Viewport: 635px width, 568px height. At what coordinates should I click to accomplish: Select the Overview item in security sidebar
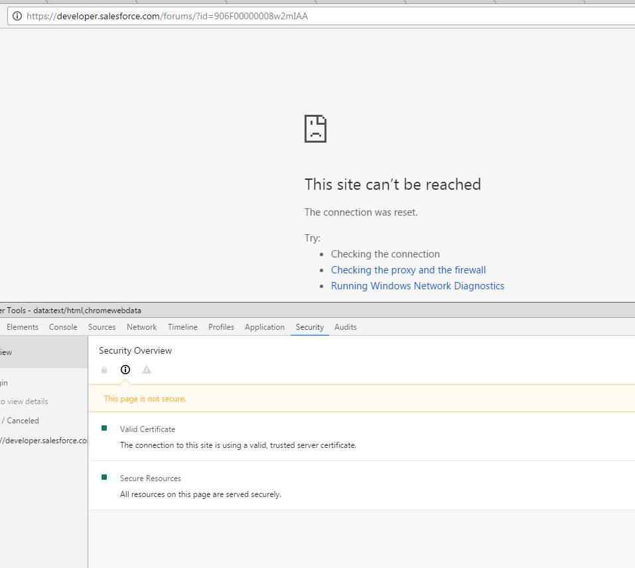click(x=44, y=352)
